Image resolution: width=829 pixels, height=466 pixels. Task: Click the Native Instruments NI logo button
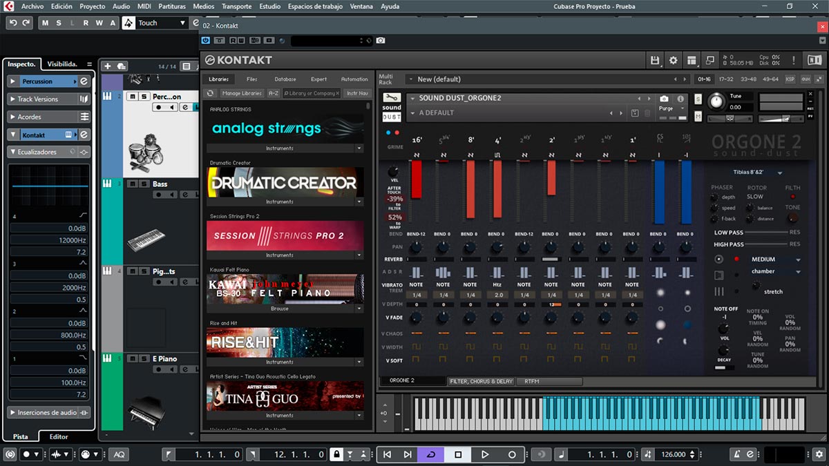pyautogui.click(x=814, y=61)
